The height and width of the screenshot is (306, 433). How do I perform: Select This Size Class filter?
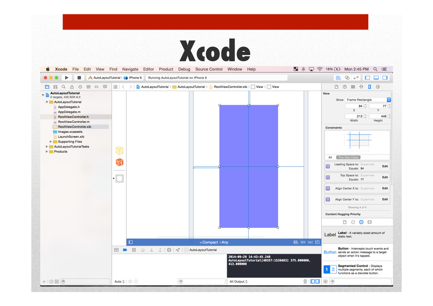pos(348,157)
